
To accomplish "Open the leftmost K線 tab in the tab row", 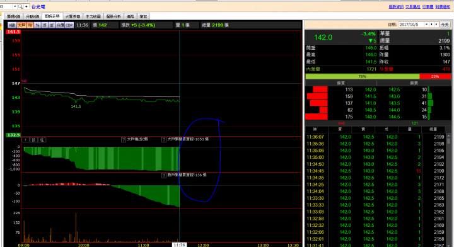I will (x=14, y=17).
